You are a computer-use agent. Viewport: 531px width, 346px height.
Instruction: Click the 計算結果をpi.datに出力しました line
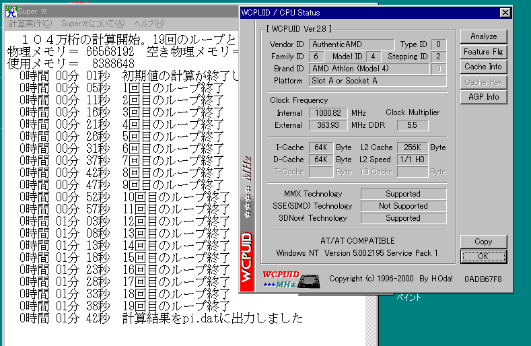162,318
